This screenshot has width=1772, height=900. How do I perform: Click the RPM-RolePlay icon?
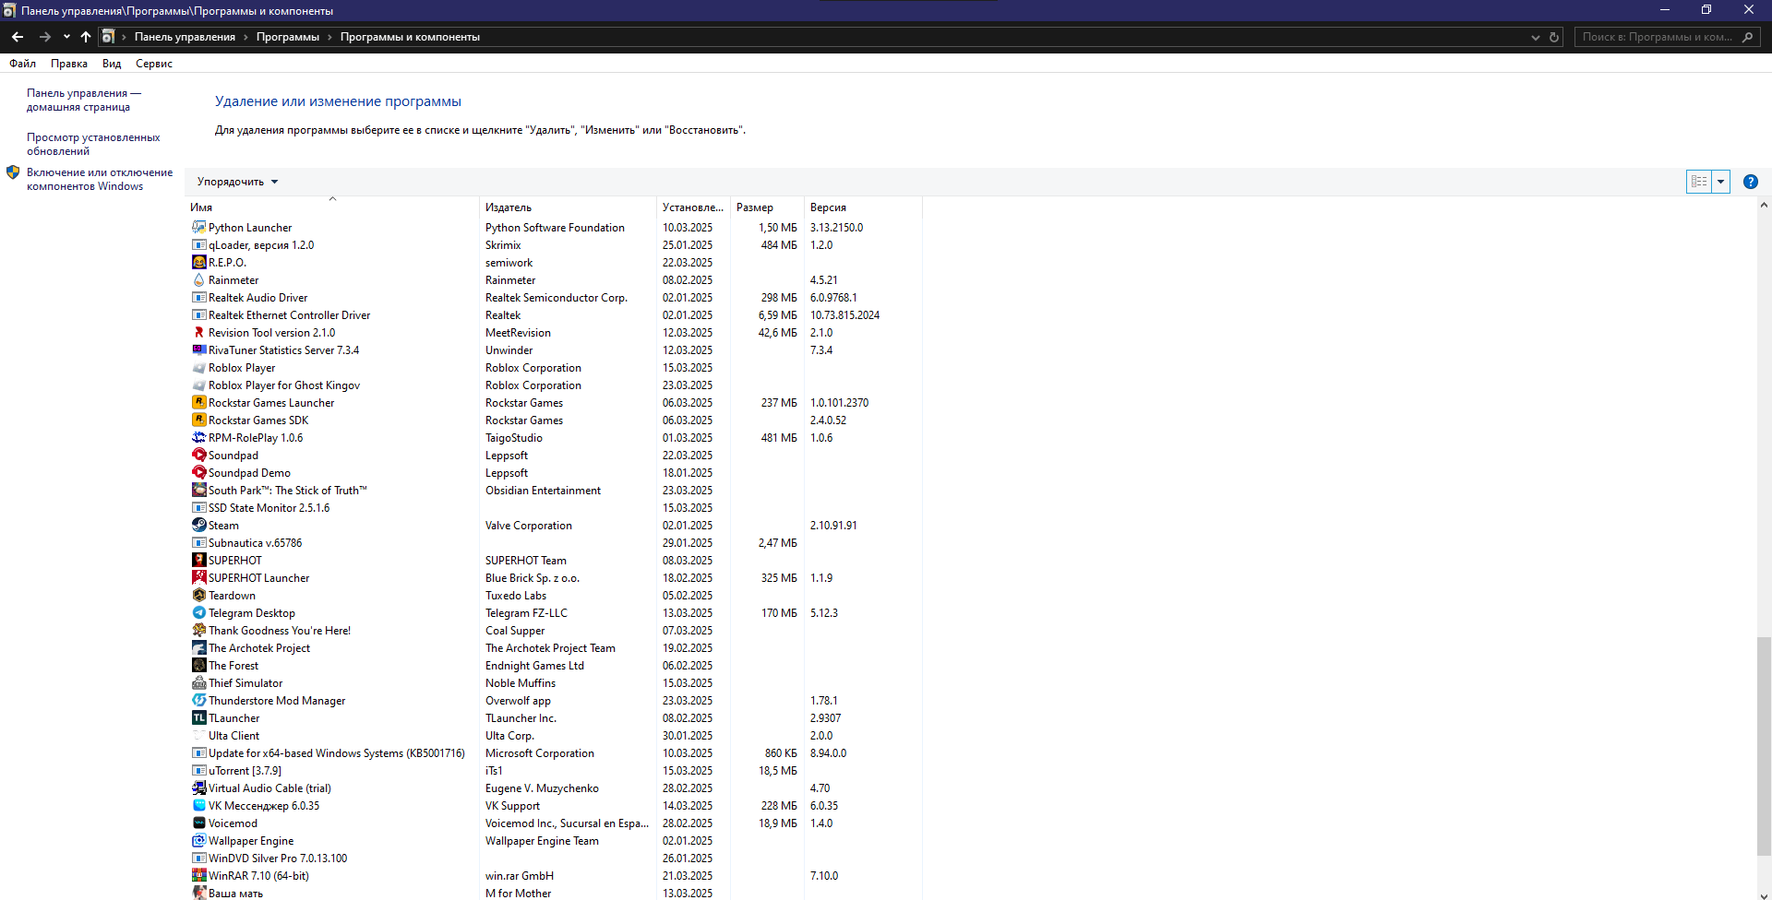click(198, 438)
